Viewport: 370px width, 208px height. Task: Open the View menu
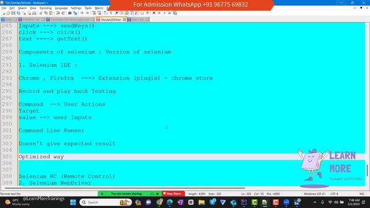point(33,8)
